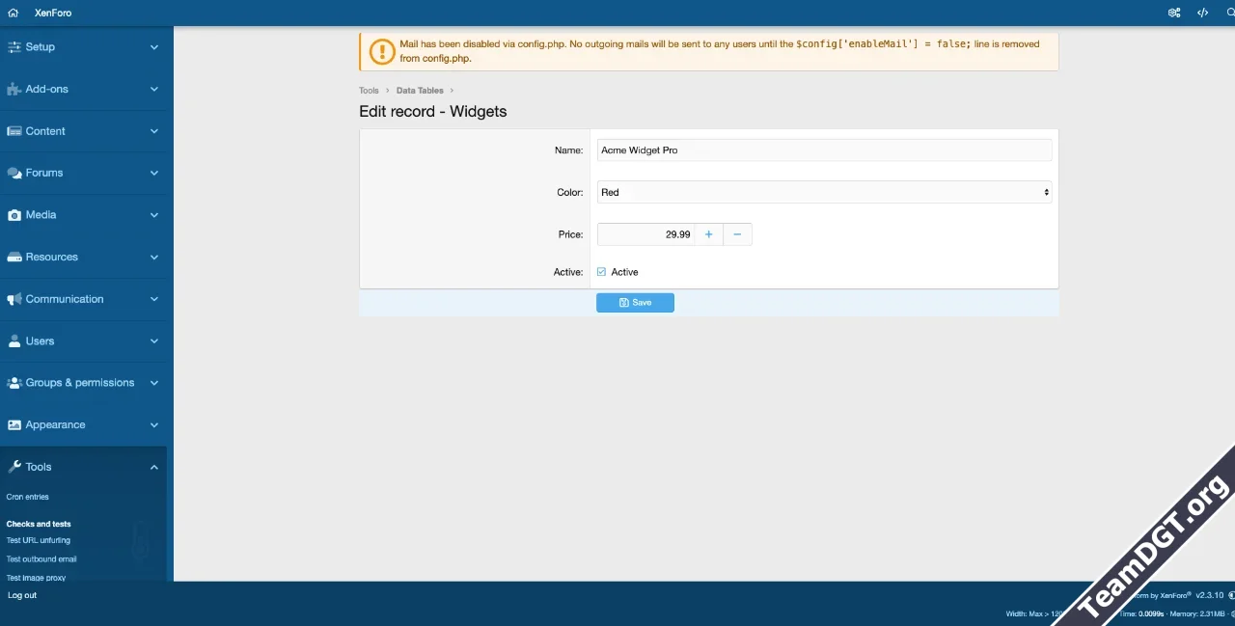Click the cogs icon in top bar

pyautogui.click(x=1174, y=13)
